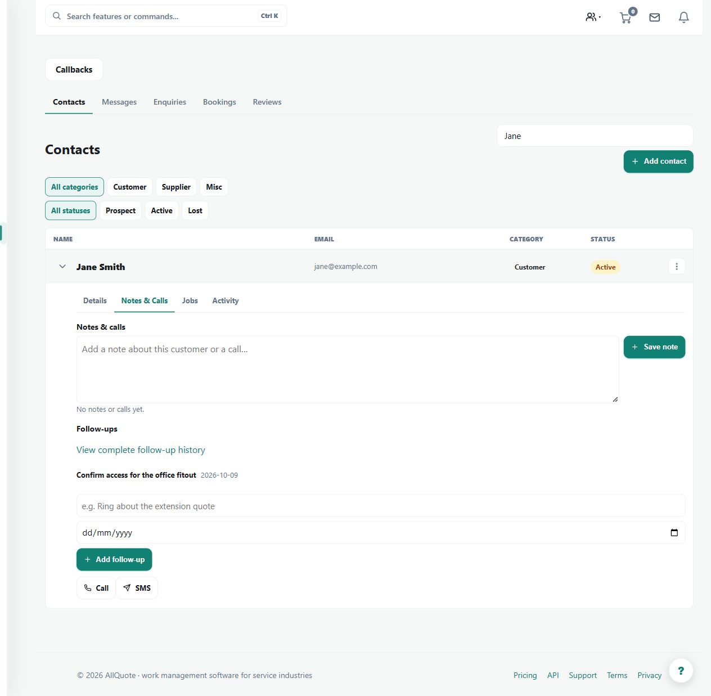Viewport: 711px width, 696px height.
Task: Open the shopping cart icon
Action: (x=626, y=17)
